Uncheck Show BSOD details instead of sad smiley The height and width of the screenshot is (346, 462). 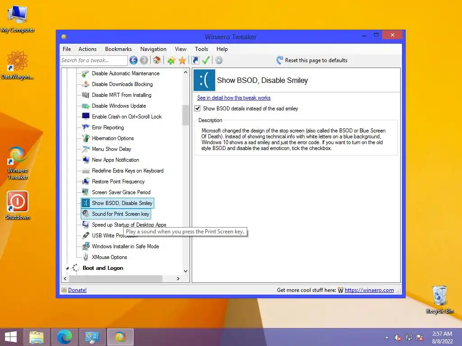[x=198, y=109]
